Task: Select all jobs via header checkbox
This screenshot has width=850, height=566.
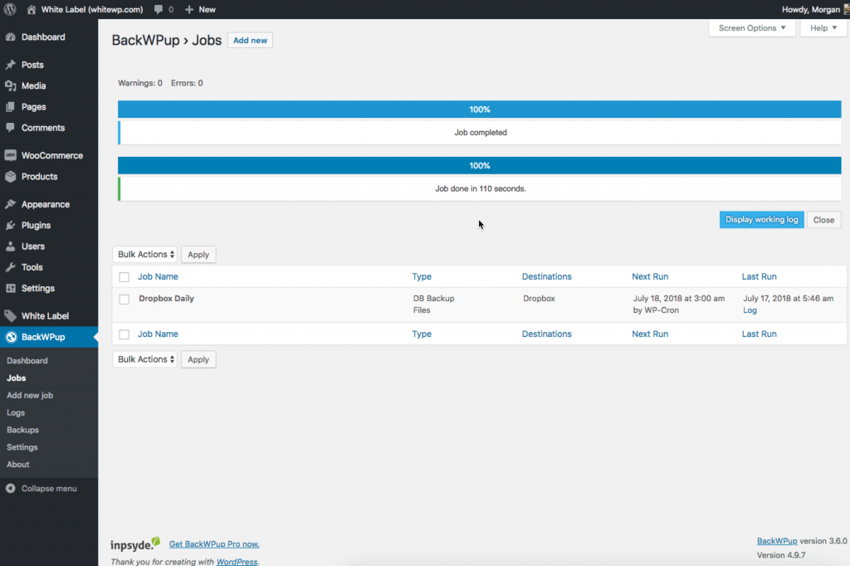Action: click(125, 277)
